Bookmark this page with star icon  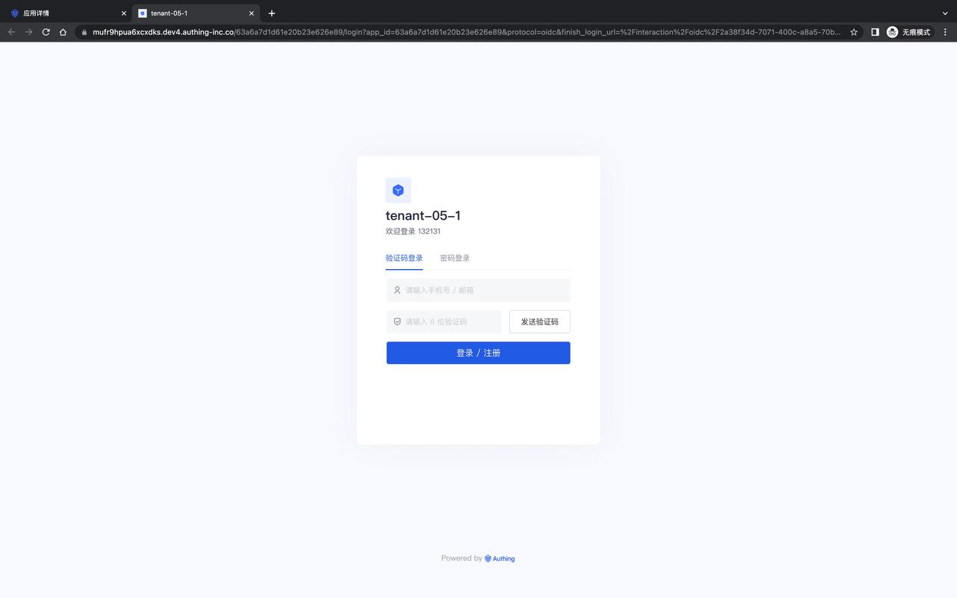pyautogui.click(x=854, y=32)
